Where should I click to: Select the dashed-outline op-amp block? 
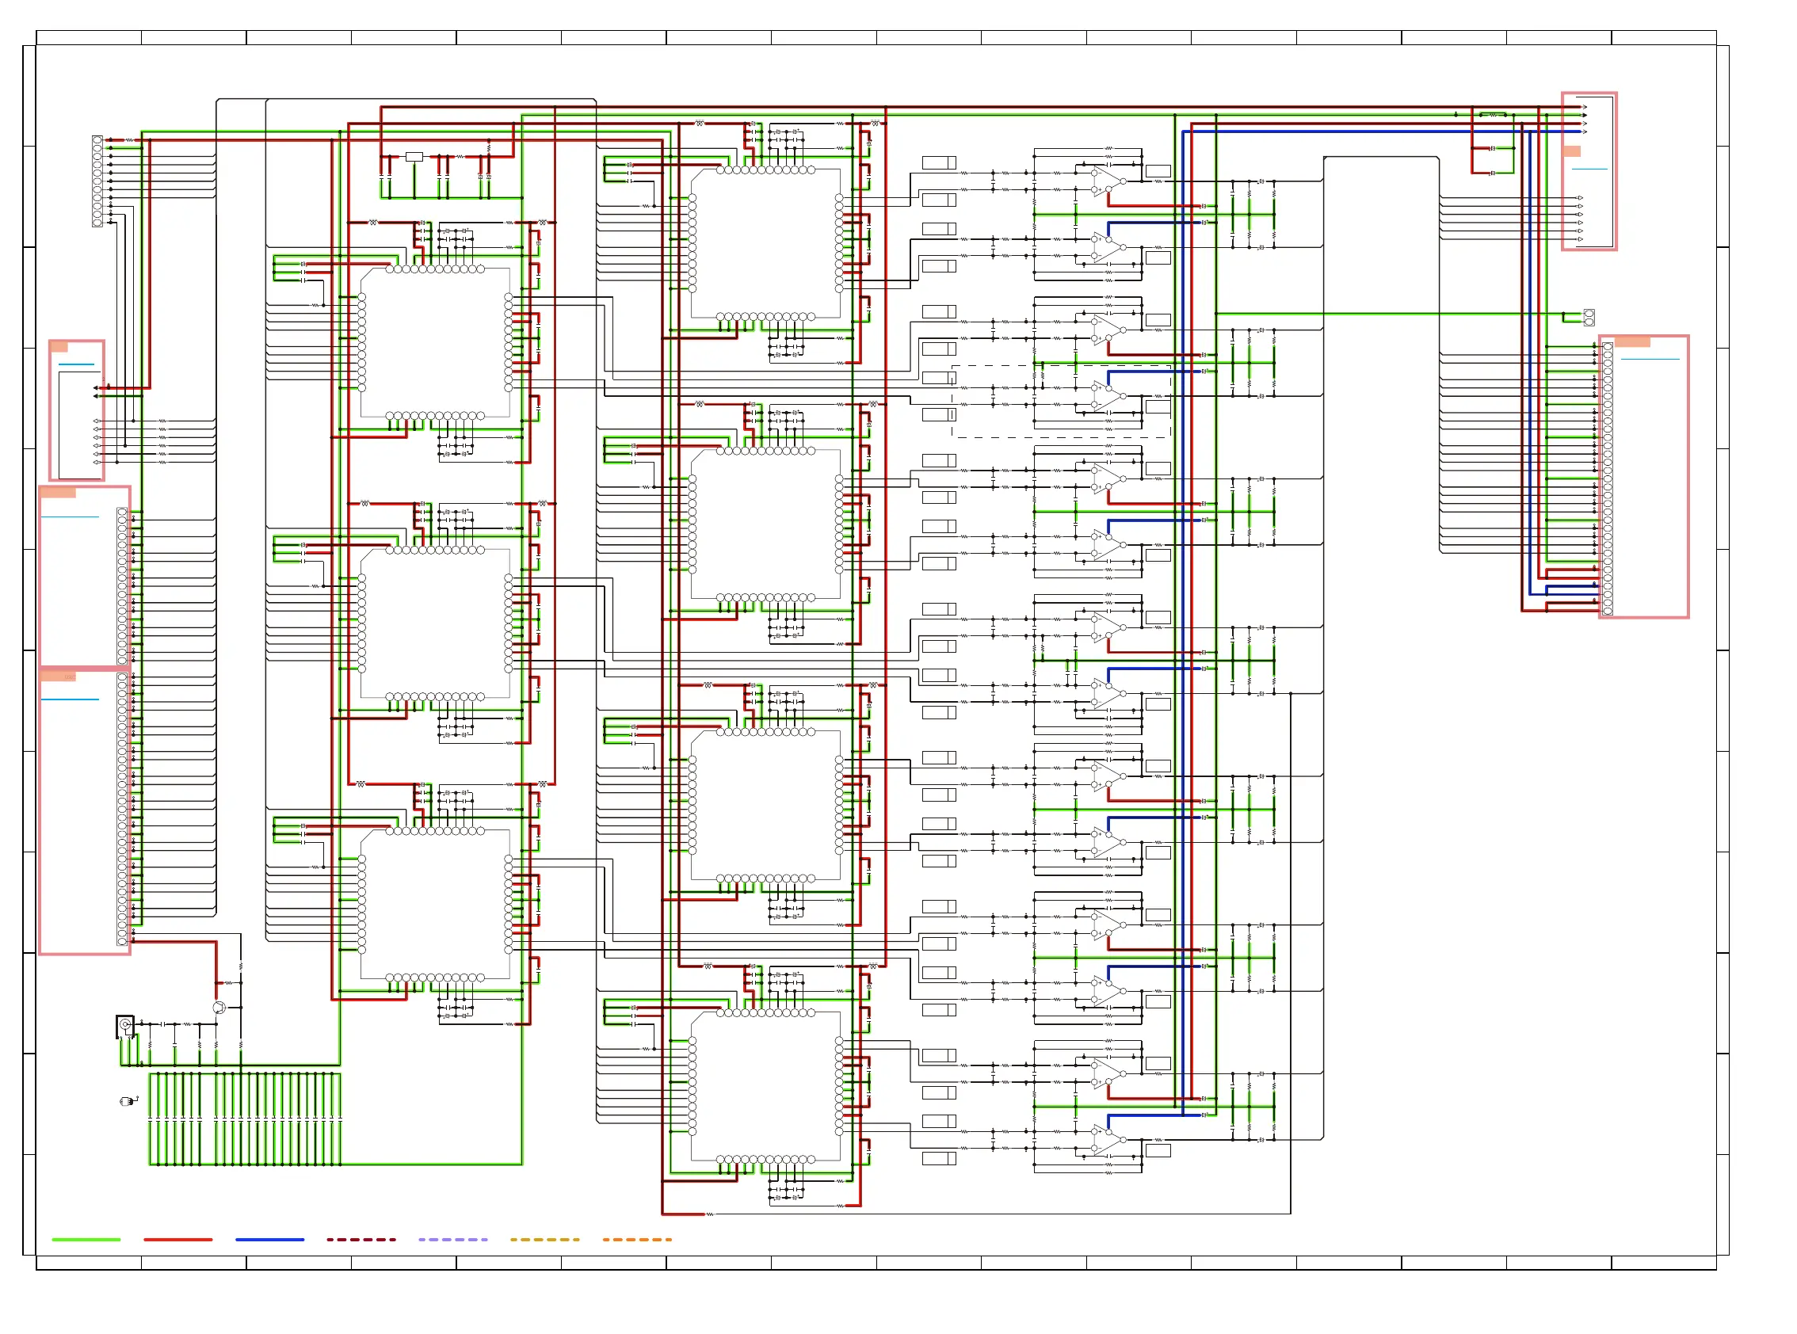coord(1061,402)
